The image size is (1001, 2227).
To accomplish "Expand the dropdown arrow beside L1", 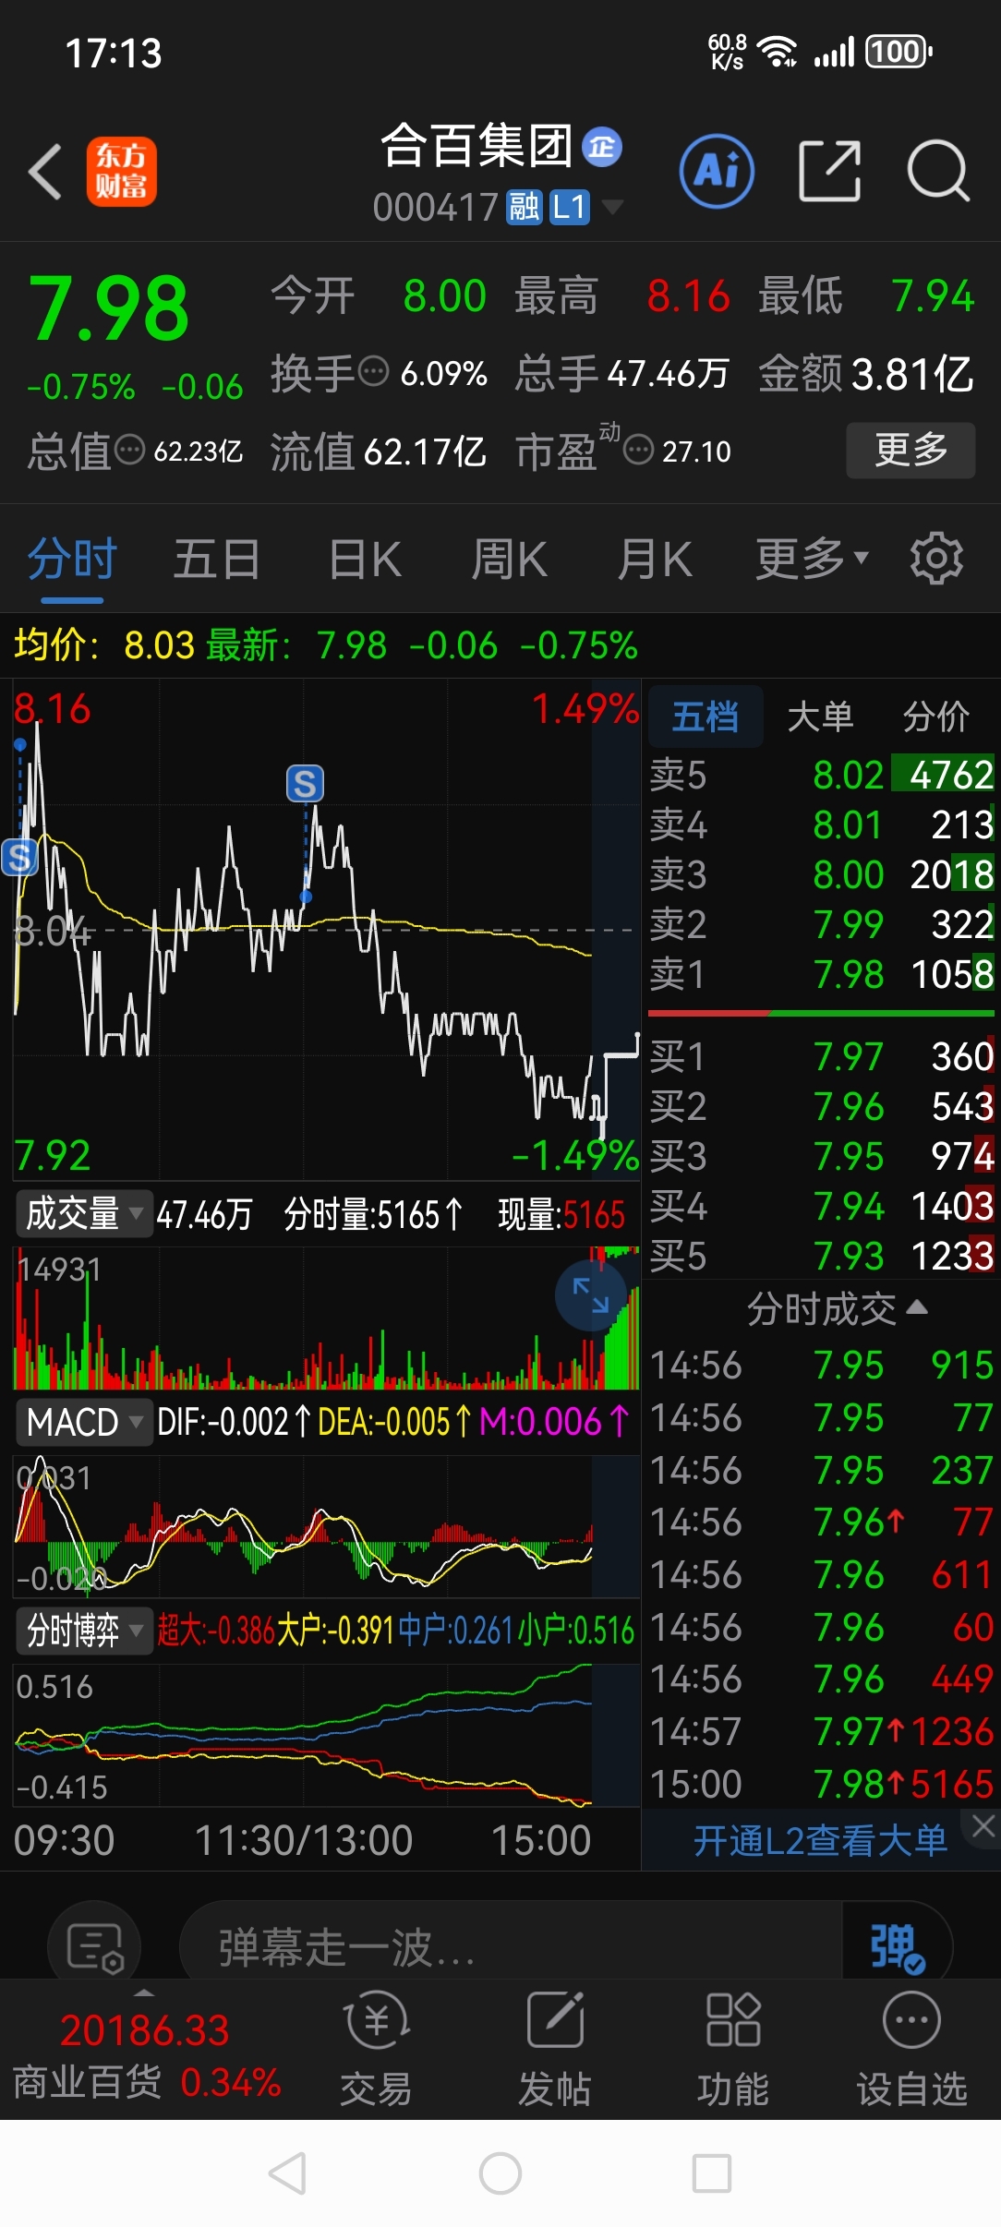I will coord(612,207).
